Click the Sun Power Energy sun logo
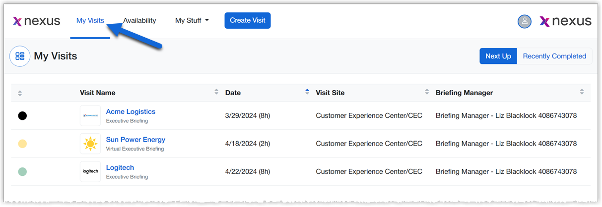The width and height of the screenshot is (602, 207). click(90, 144)
